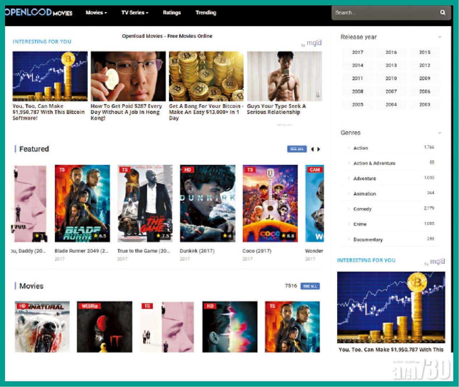Screen dimensions: 459x387
Task: Click in the Search input field
Action: pos(384,13)
